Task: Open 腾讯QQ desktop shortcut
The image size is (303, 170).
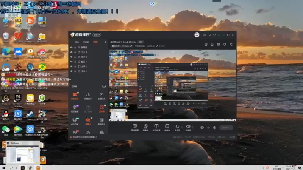Action: pos(6,115)
